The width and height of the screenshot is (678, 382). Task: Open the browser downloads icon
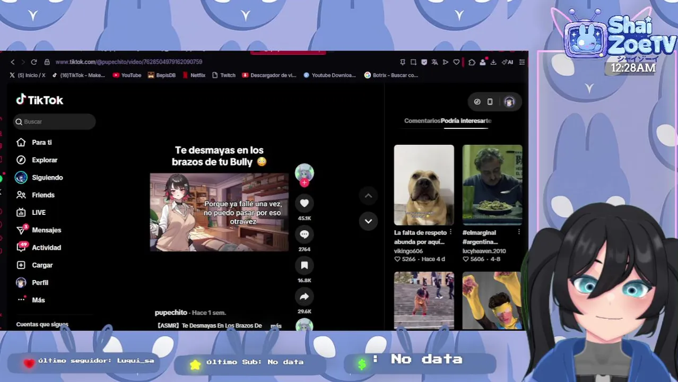pyautogui.click(x=493, y=62)
